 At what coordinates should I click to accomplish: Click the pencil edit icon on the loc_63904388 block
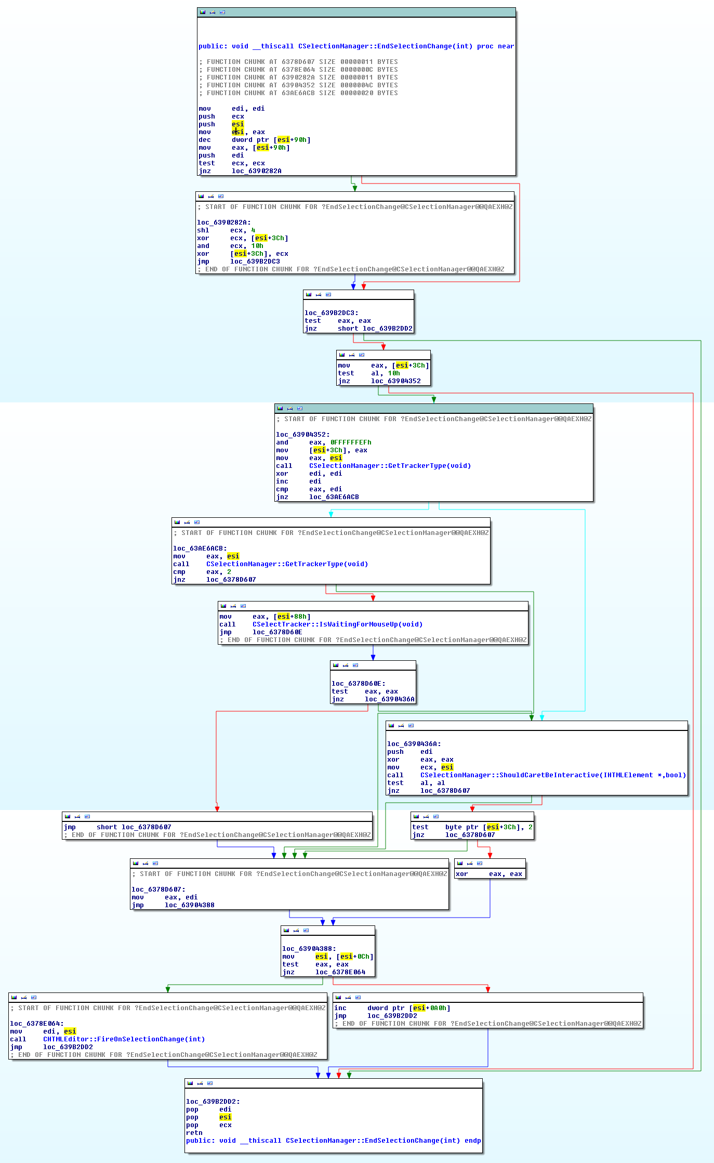(296, 930)
